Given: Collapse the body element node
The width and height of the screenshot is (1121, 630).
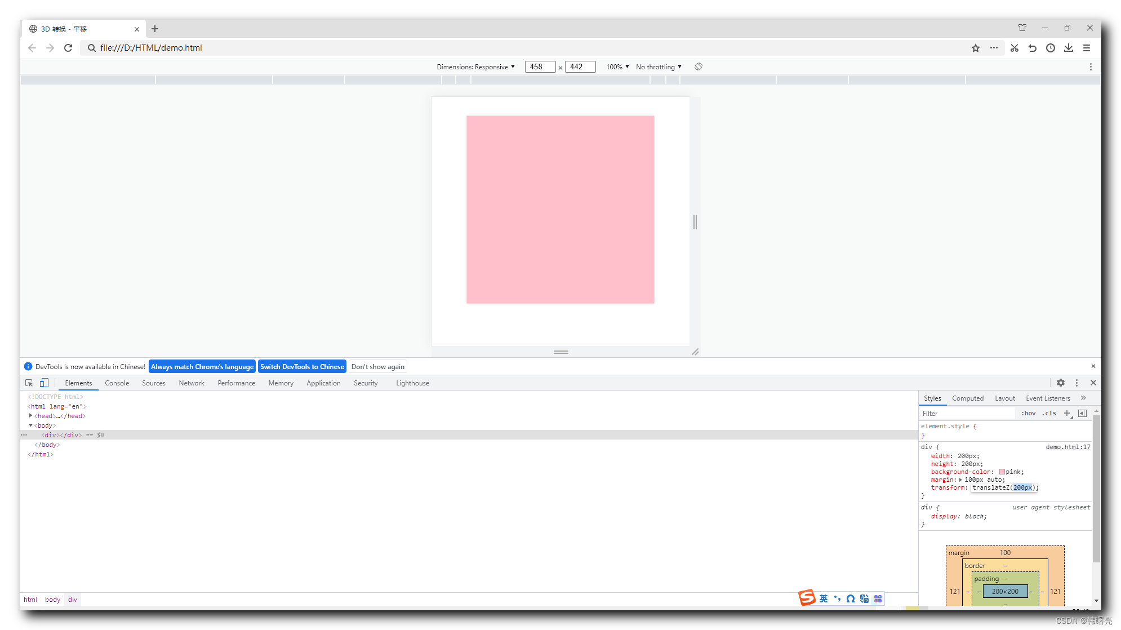Looking at the screenshot, I should [30, 425].
